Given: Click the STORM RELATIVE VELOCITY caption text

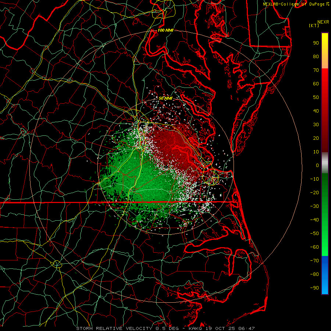Looking at the screenshot, I should coord(114,328).
